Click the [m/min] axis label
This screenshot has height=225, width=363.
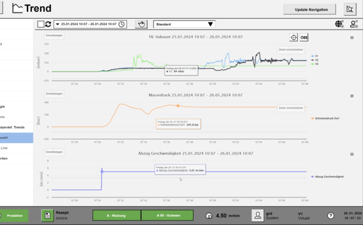41,179
